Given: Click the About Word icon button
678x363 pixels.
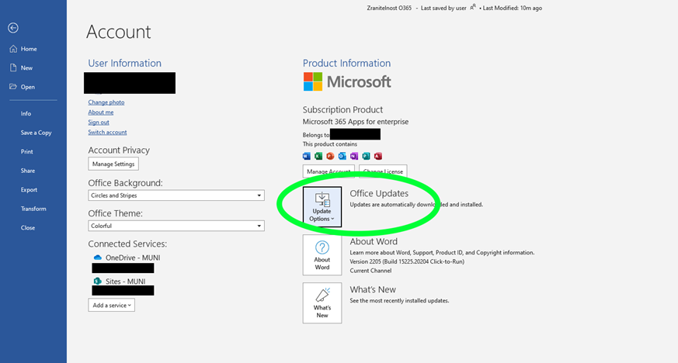Looking at the screenshot, I should tap(322, 255).
